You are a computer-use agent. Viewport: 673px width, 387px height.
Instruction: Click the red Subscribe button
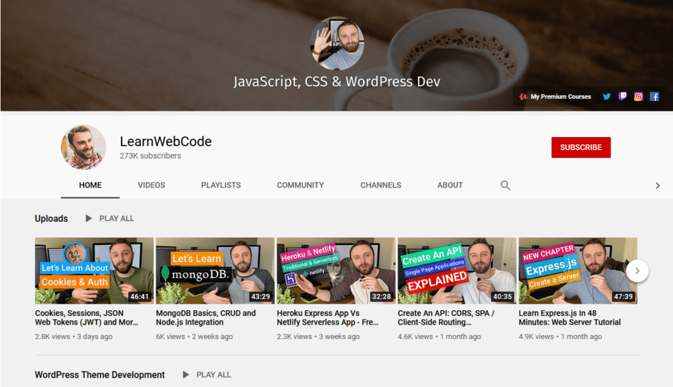581,148
